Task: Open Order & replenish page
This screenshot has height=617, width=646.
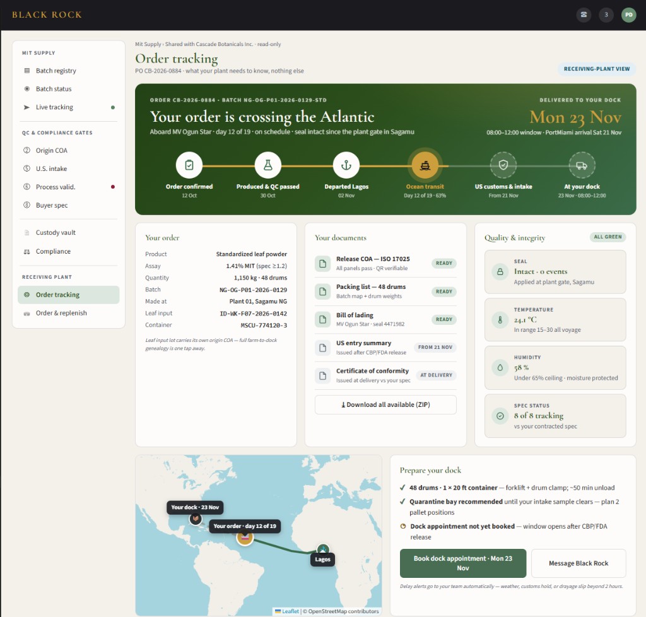Action: [x=68, y=313]
